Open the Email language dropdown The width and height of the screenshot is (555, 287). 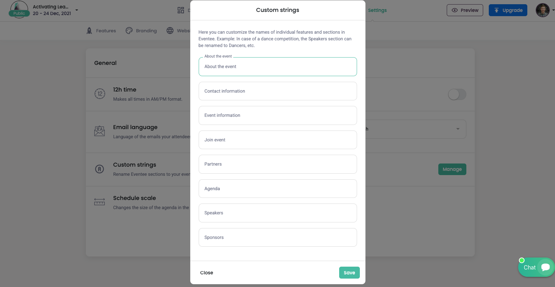(x=416, y=129)
